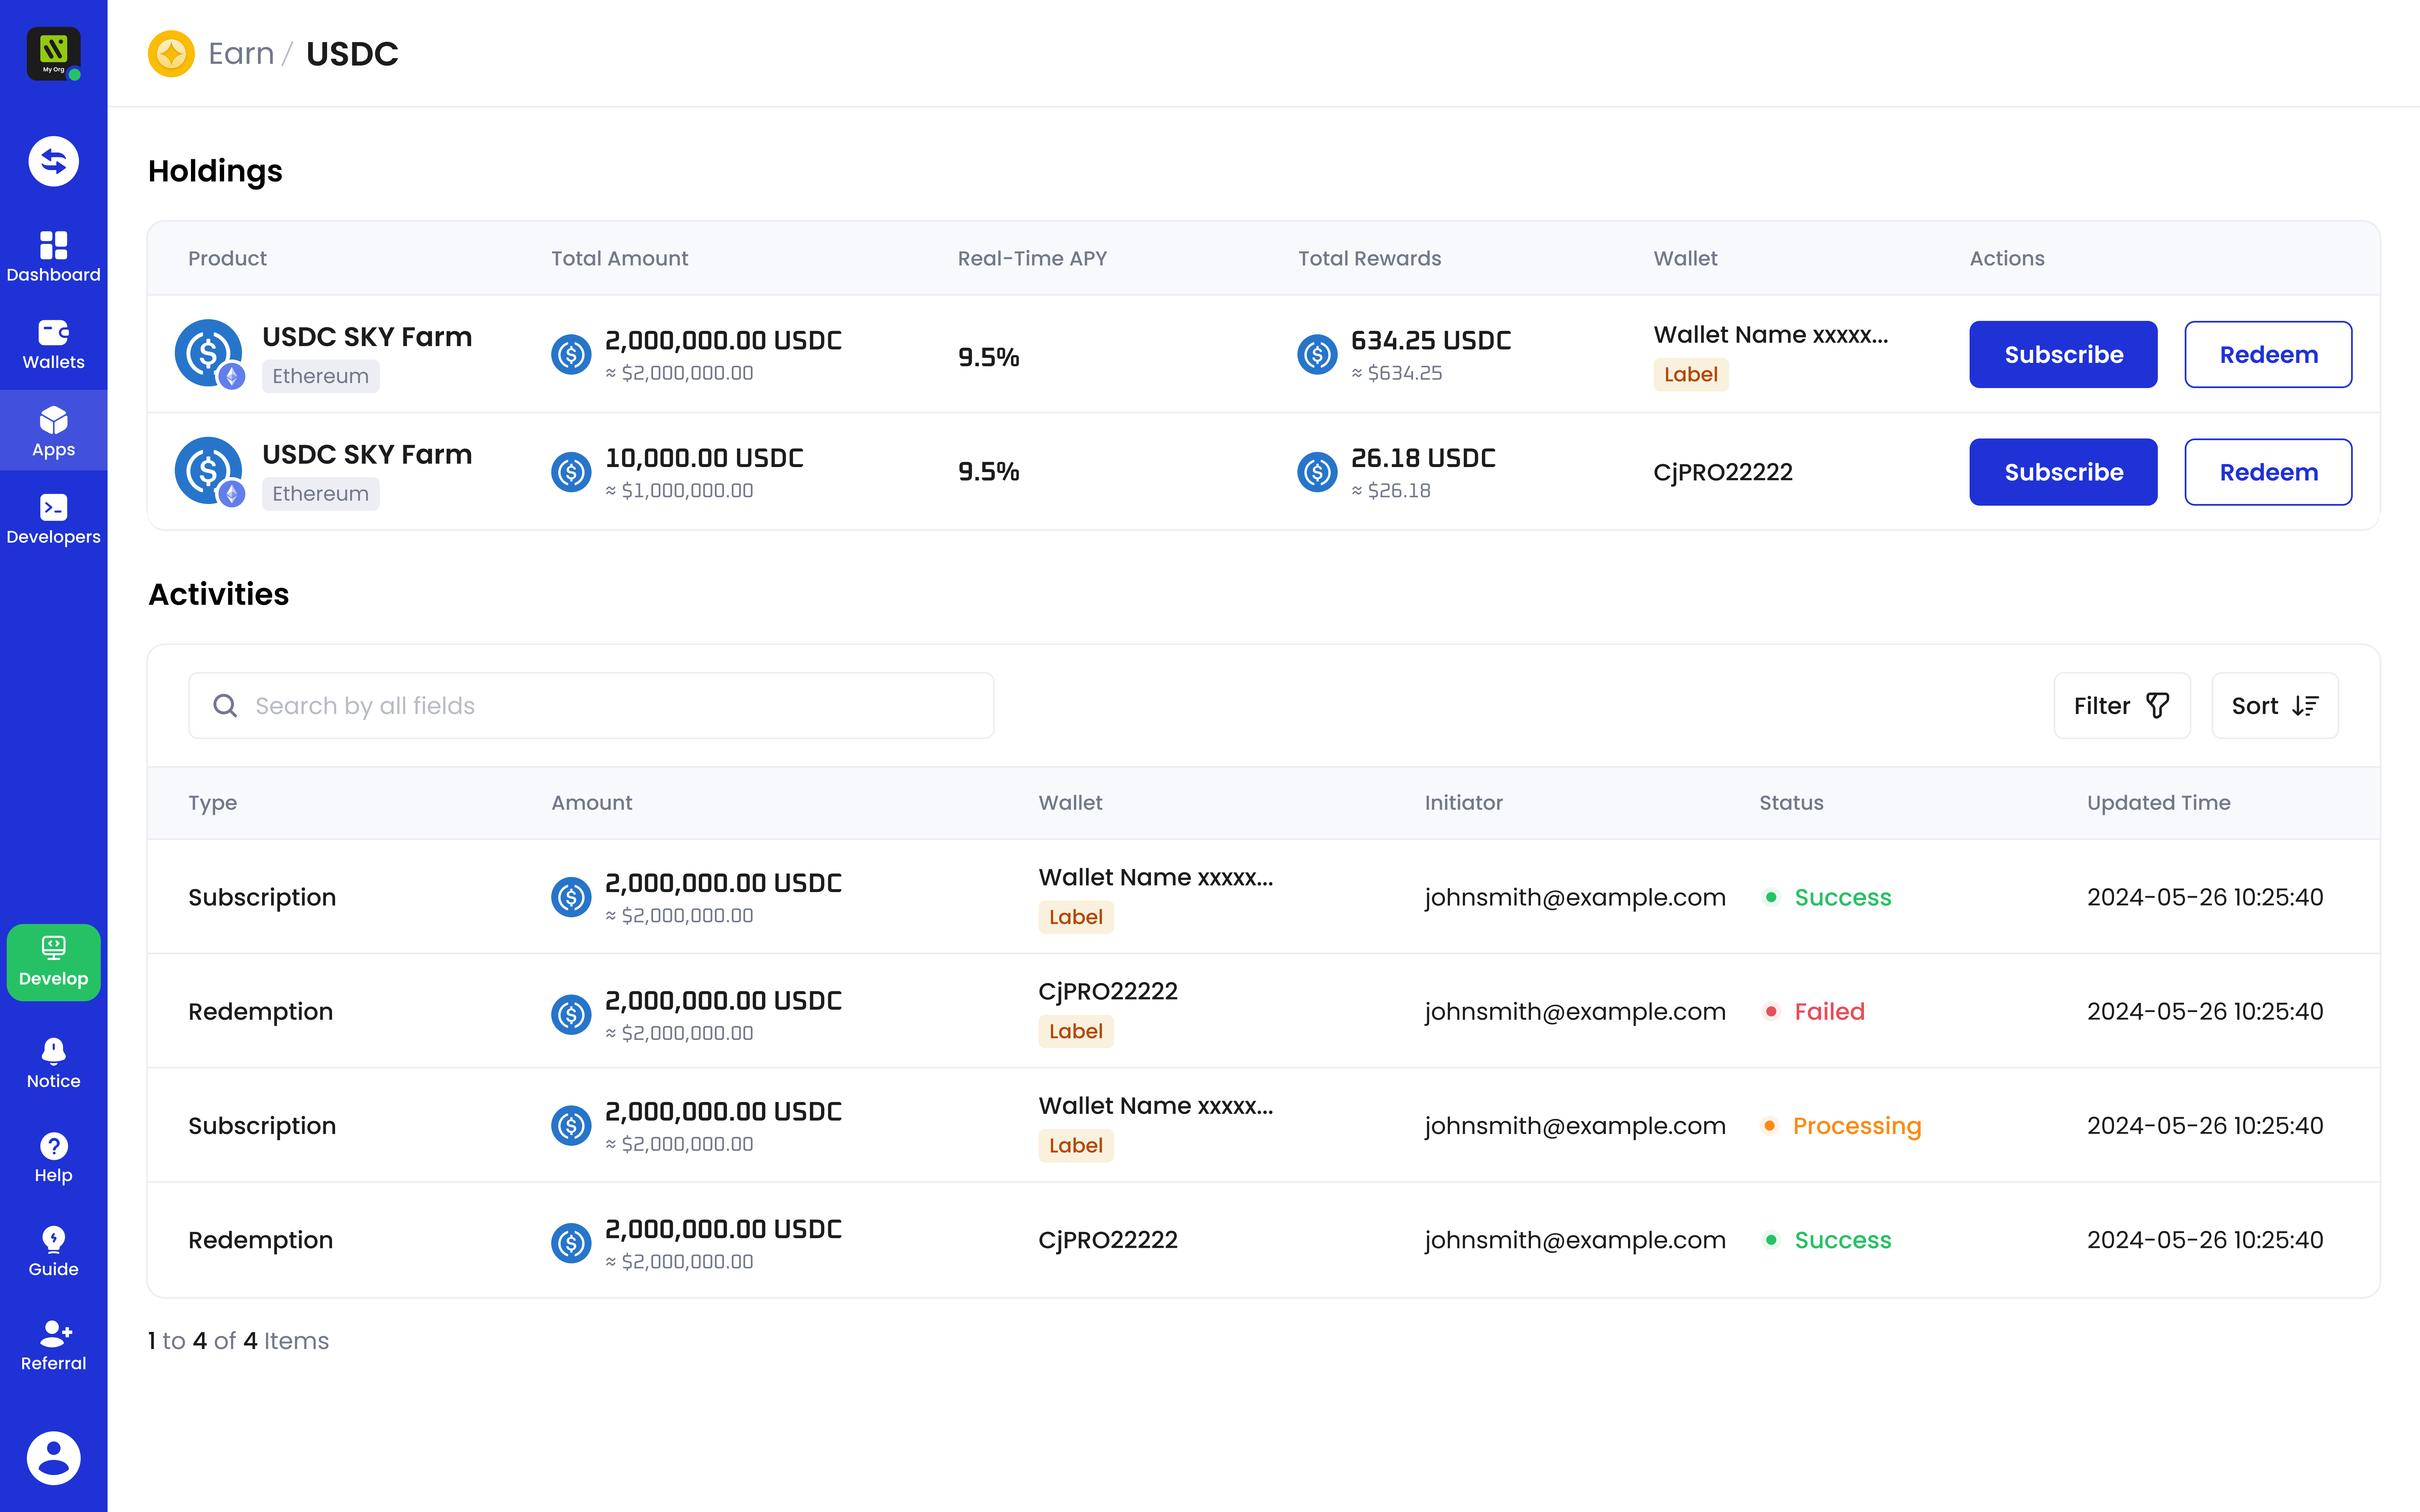Click the Earn breadcrumb link
2420x1512 pixels.
point(241,53)
